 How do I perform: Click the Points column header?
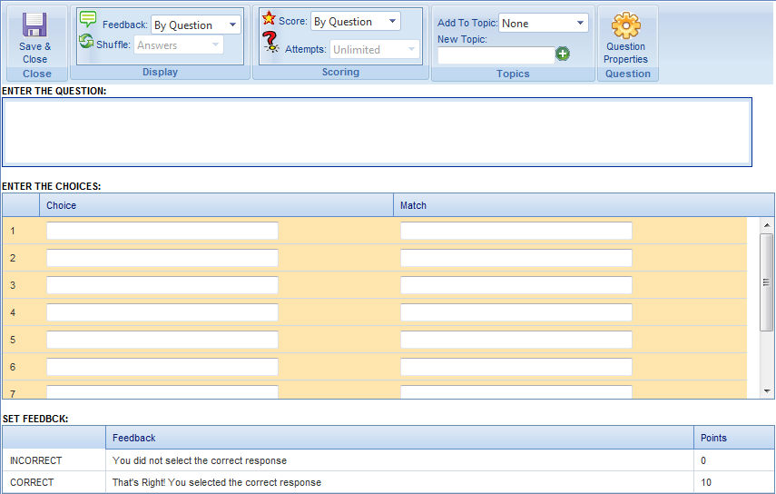click(734, 438)
